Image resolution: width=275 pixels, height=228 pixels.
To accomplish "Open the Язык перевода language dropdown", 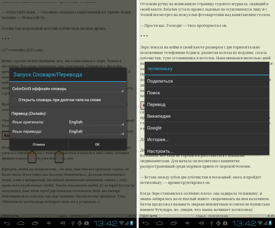I will click(x=97, y=132).
